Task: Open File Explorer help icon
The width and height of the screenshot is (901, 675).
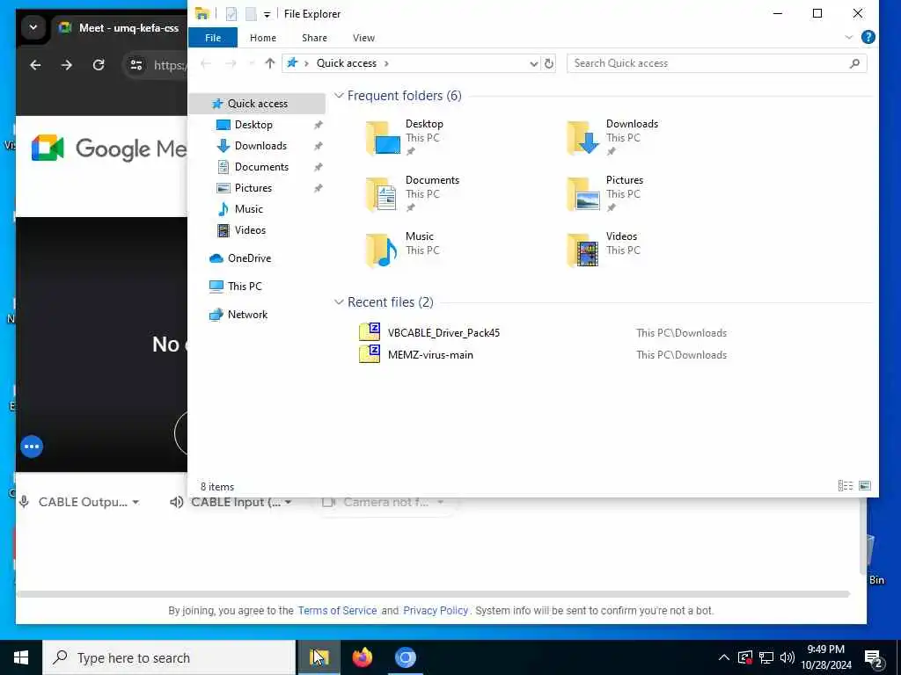Action: pyautogui.click(x=868, y=37)
